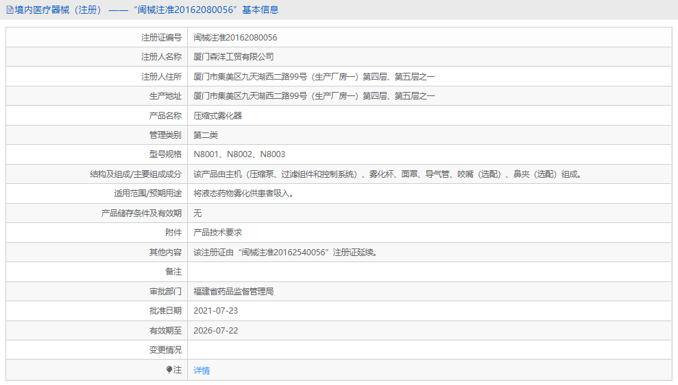Click the document icon beside page title

pyautogui.click(x=10, y=10)
